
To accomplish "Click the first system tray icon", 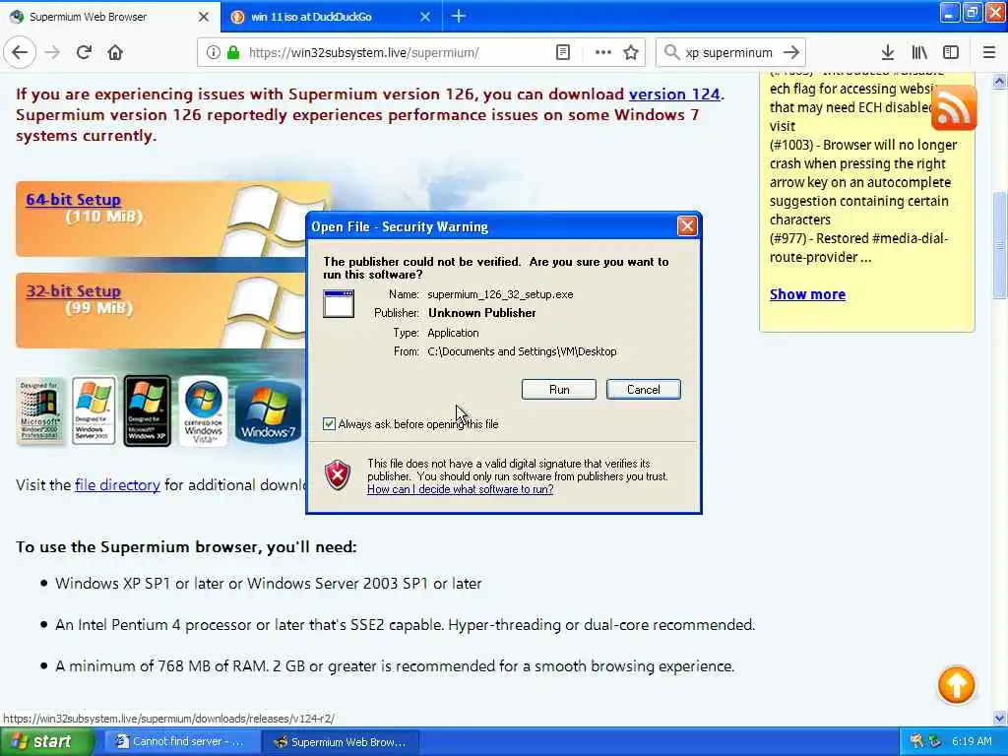I will click(x=916, y=741).
